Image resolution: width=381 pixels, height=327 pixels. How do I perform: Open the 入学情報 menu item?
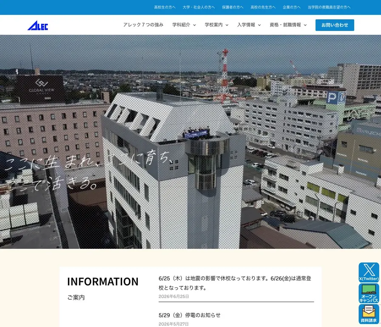pyautogui.click(x=246, y=25)
